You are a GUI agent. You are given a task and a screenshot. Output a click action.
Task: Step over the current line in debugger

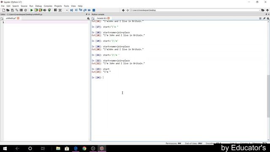(76, 10)
